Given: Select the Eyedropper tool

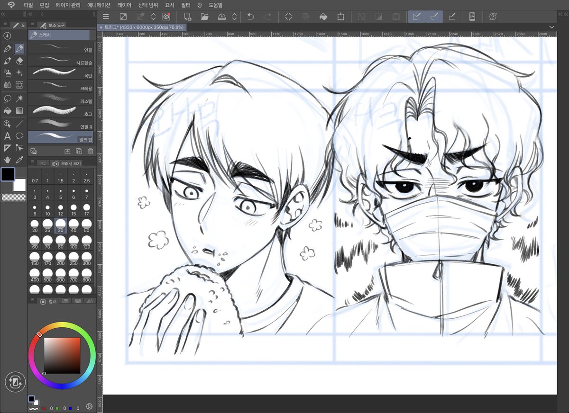Looking at the screenshot, I should 19,160.
